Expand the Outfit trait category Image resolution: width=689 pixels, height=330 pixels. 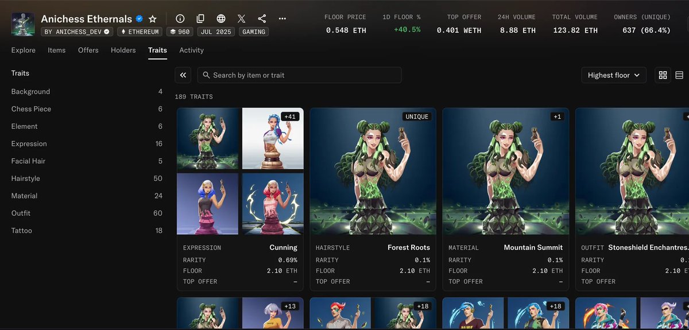(x=21, y=213)
